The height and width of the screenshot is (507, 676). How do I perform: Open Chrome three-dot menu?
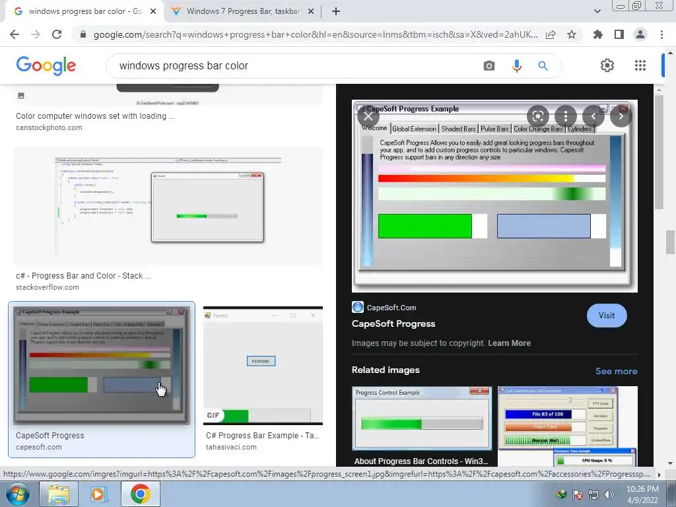[x=661, y=34]
